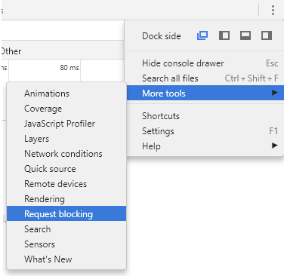Expand submenu arrow beside More tools
The image size is (284, 276).
(x=275, y=93)
